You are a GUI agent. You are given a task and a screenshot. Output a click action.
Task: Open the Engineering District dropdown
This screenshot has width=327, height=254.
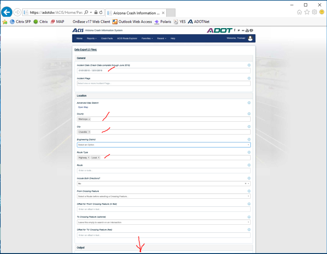click(x=163, y=145)
